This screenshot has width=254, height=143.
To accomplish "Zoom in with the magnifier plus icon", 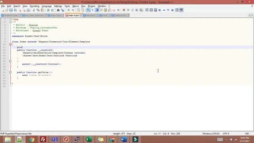I will (x=68, y=10).
